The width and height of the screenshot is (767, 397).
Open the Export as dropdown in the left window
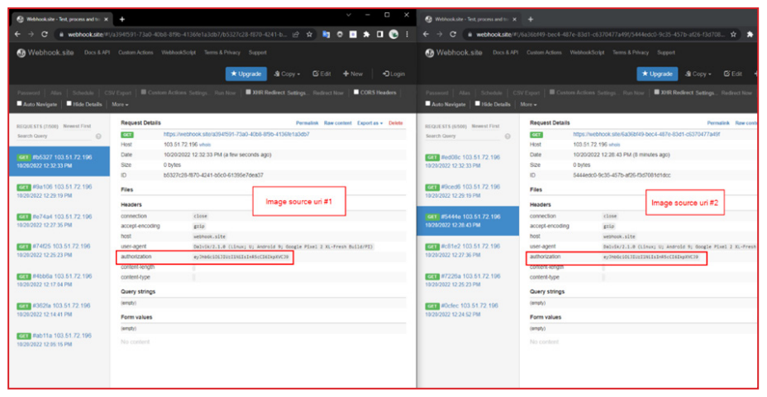(369, 123)
